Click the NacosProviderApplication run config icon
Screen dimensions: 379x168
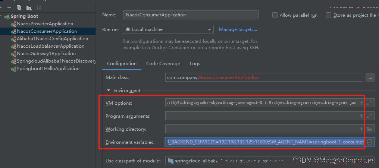(x=13, y=24)
